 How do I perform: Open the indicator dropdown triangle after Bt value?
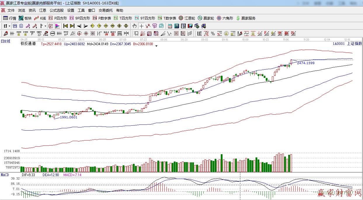pyautogui.click(x=157, y=46)
